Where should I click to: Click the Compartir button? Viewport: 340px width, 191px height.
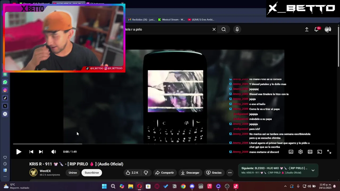[164, 173]
